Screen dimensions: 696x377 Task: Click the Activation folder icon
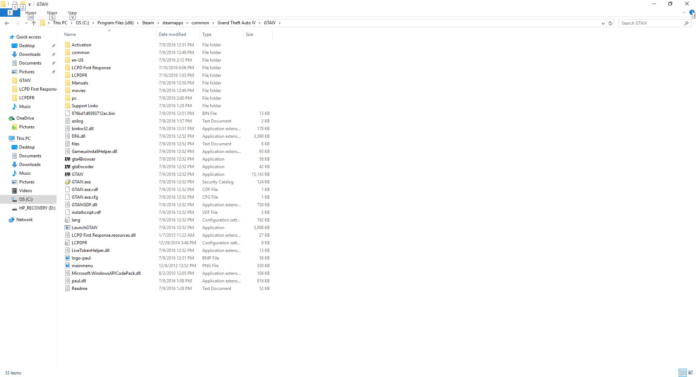(67, 45)
